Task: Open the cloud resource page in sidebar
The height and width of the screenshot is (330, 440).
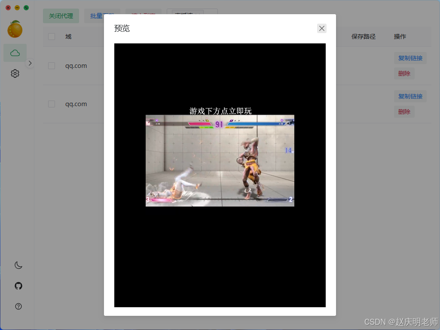Action: coord(15,53)
